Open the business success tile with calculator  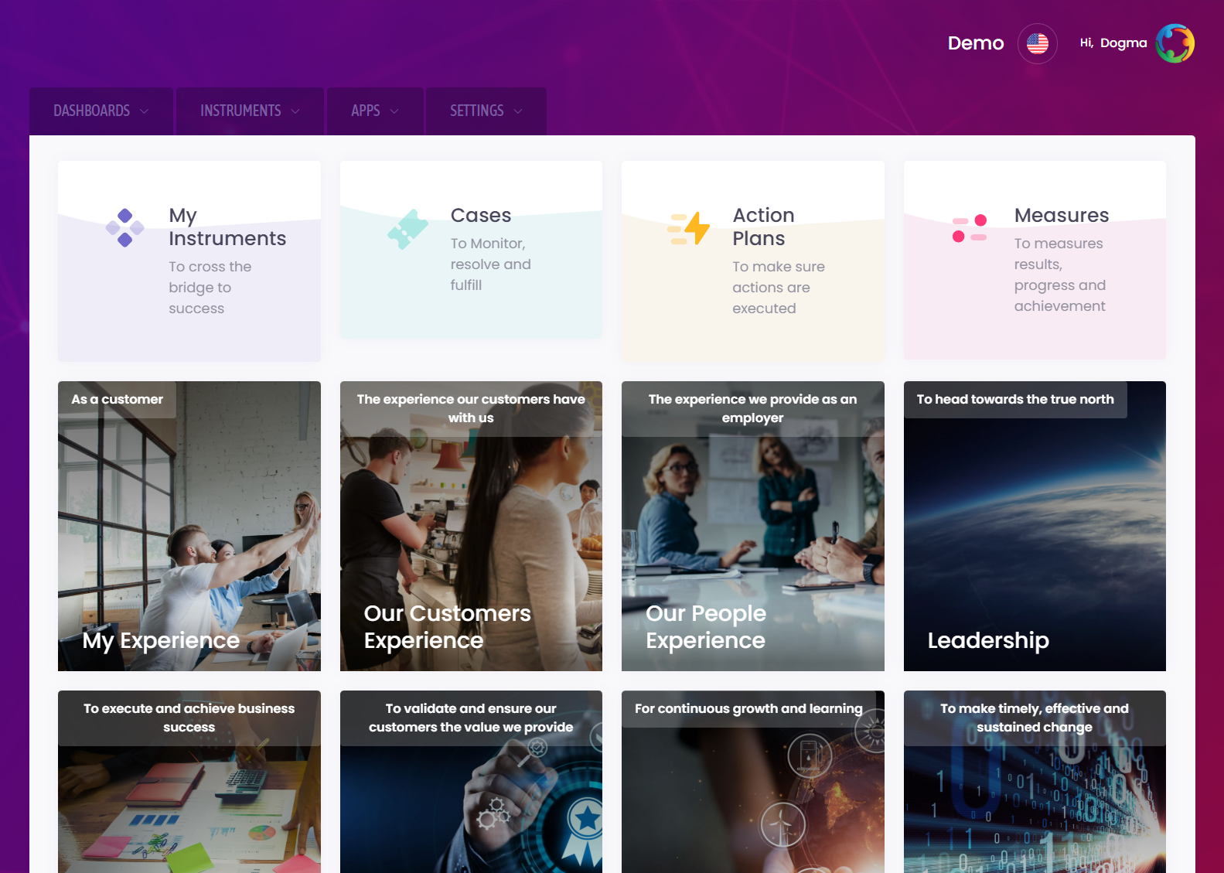coord(189,782)
